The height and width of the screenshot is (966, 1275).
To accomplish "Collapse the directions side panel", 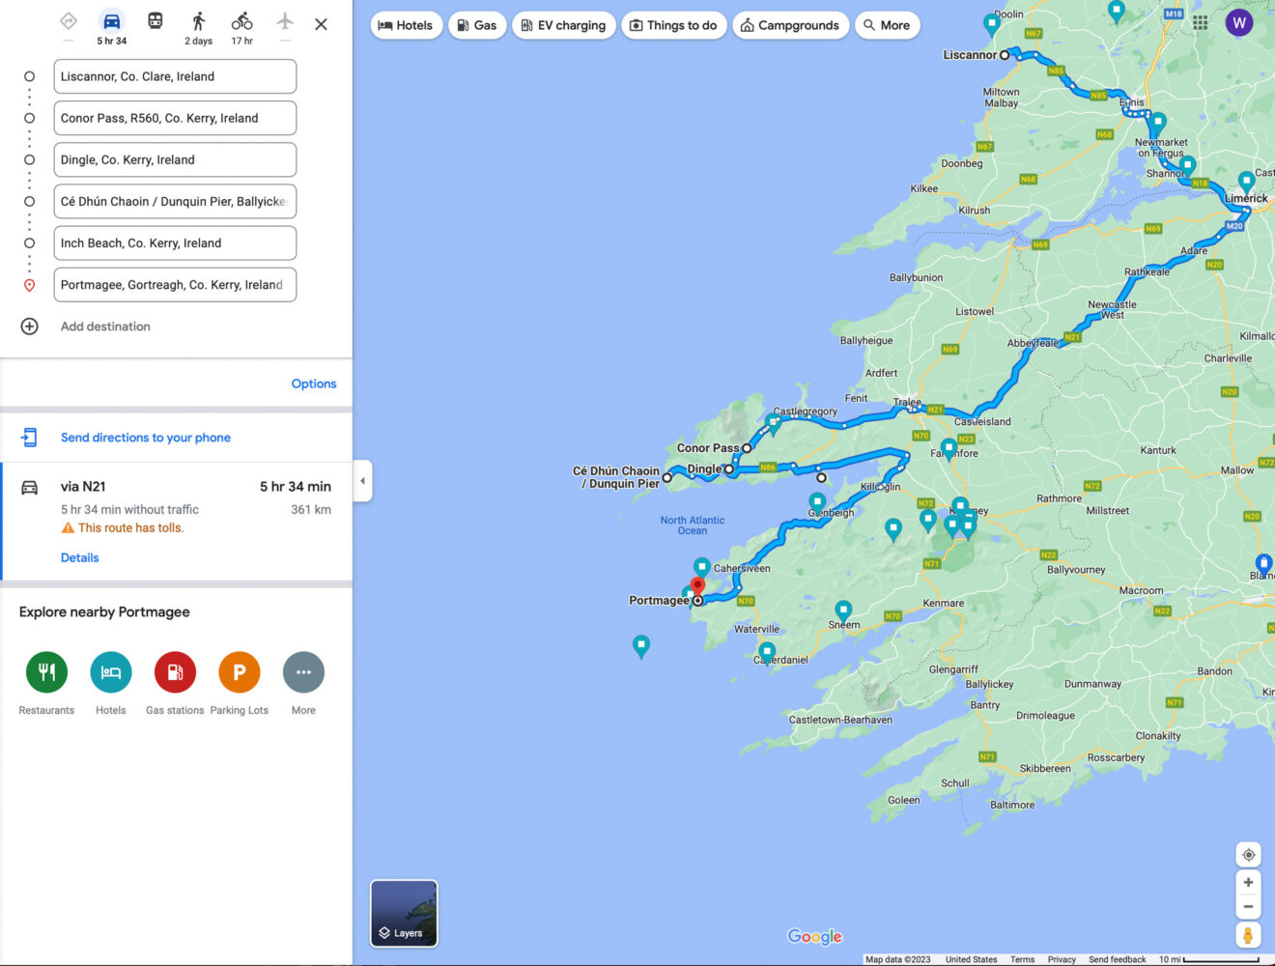I will [x=362, y=480].
